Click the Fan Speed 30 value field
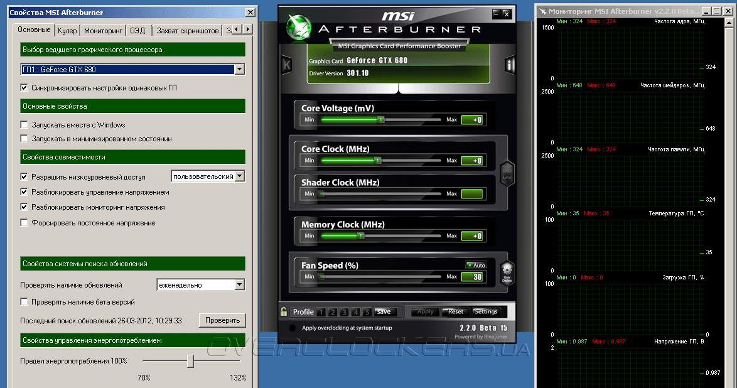The image size is (737, 388). [472, 276]
